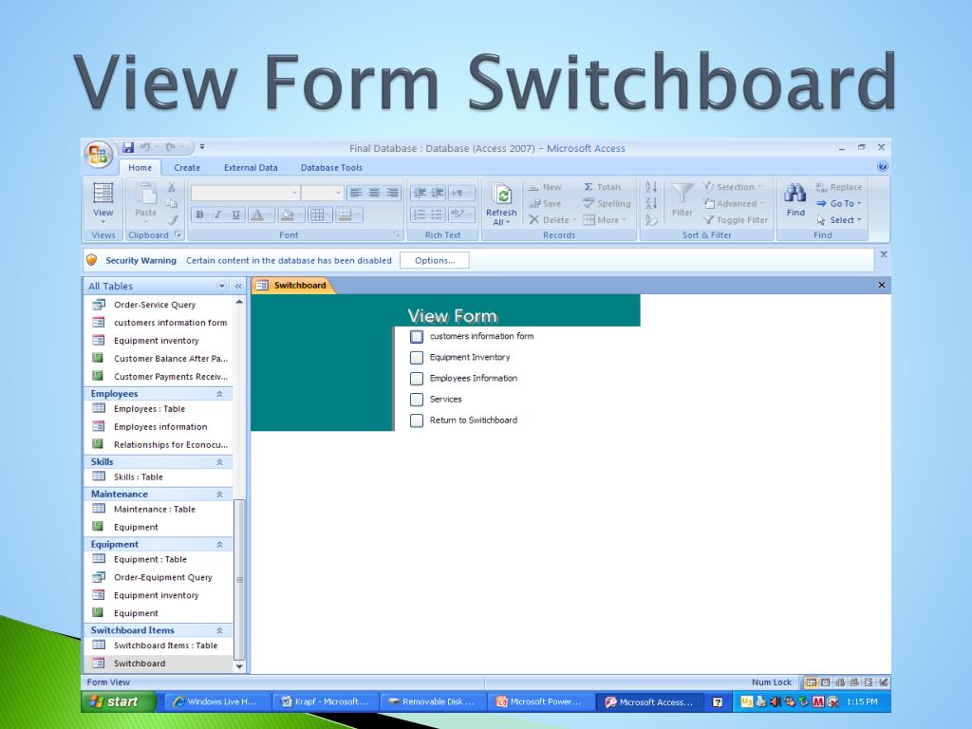The image size is (972, 729).
Task: Click the Options... security button
Action: click(x=435, y=260)
